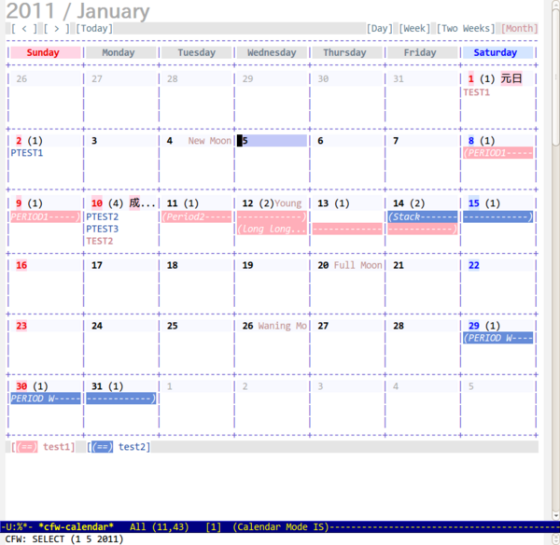
Task: Click the Monday column header
Action: (121, 52)
